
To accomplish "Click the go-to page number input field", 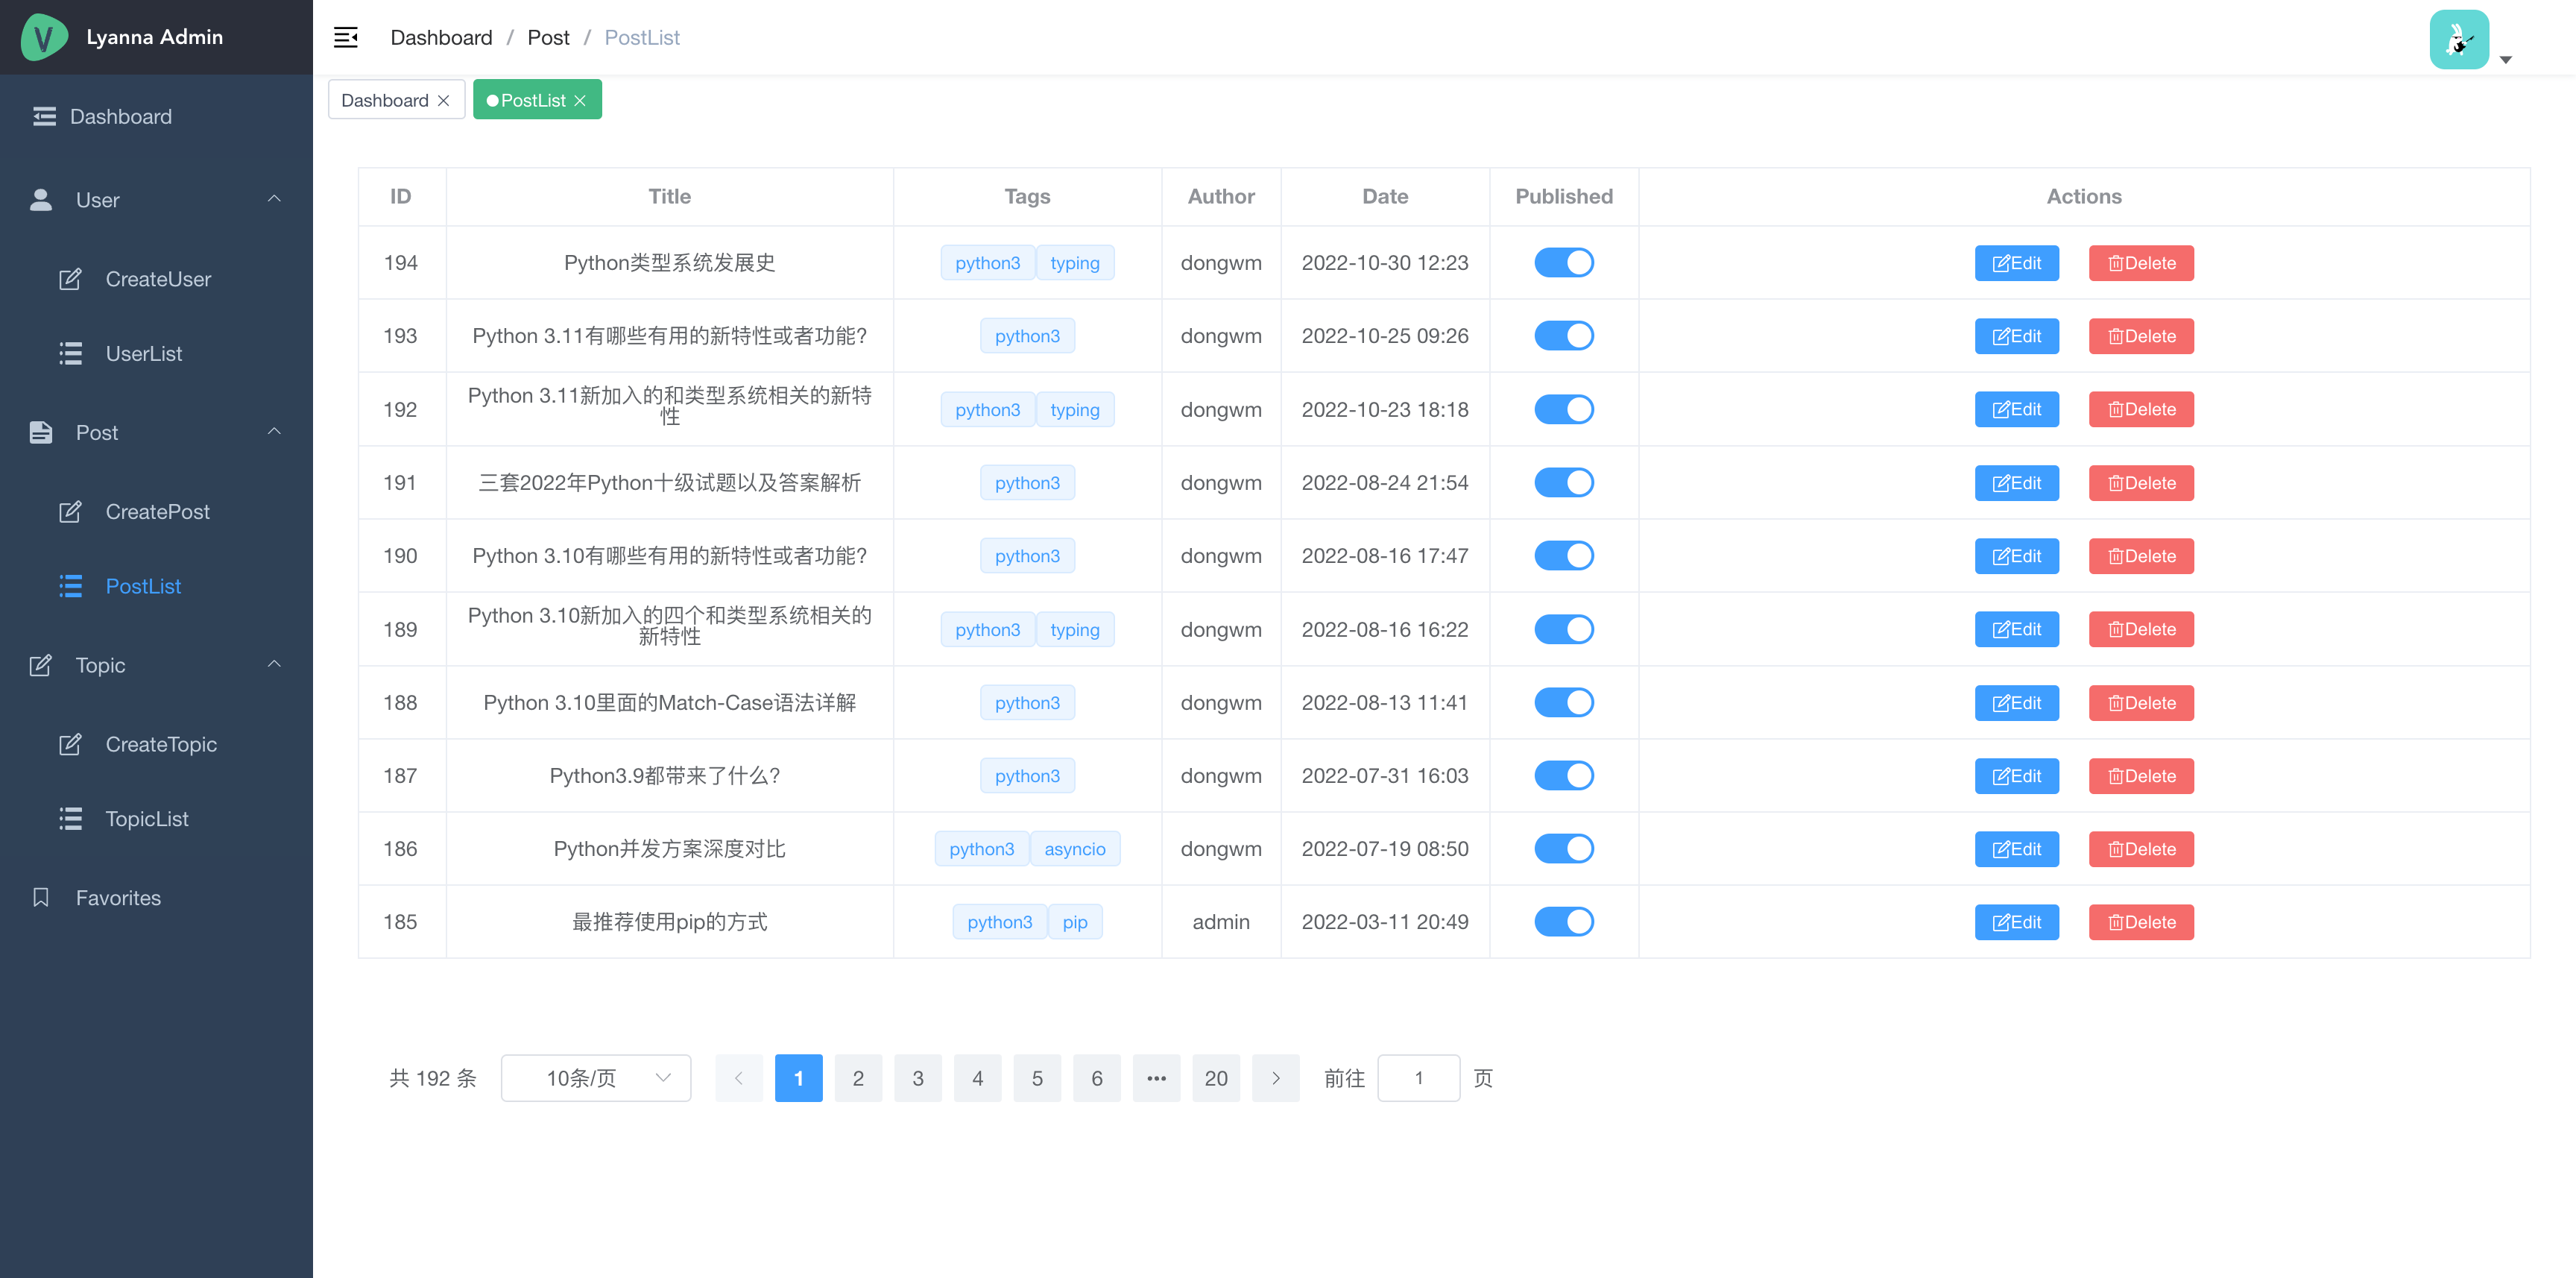I will pyautogui.click(x=1417, y=1078).
